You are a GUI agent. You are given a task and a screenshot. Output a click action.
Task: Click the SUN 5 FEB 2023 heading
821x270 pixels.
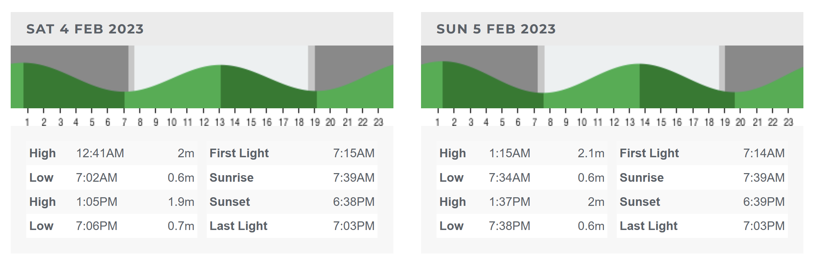click(x=496, y=29)
